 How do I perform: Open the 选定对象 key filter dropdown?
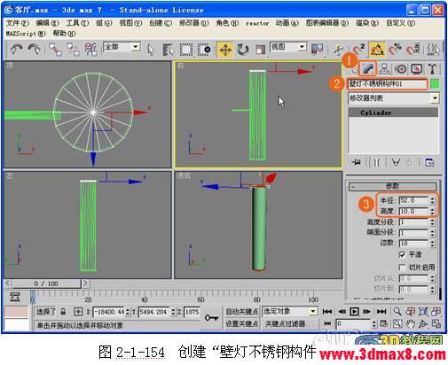click(x=313, y=311)
